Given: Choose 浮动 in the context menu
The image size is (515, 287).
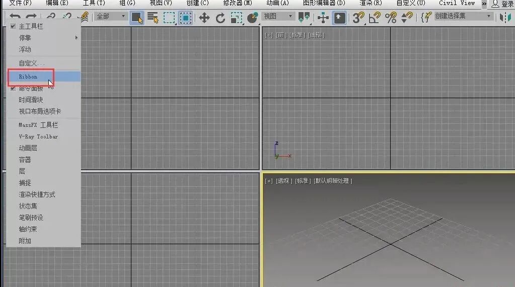Looking at the screenshot, I should point(43,49).
